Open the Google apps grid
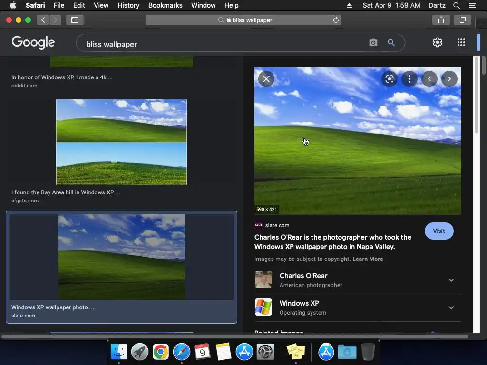This screenshot has height=365, width=487. (461, 42)
